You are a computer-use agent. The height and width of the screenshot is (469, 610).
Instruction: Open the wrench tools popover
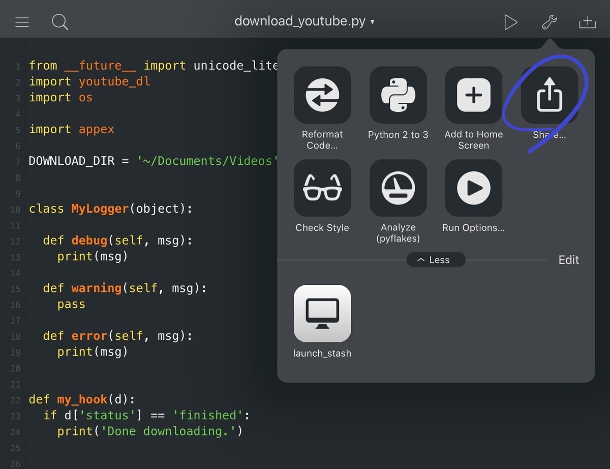[549, 22]
